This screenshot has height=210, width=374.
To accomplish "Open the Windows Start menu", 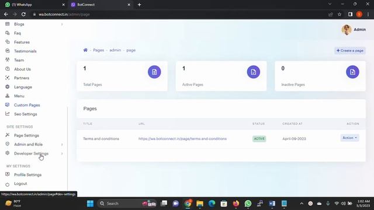I will (x=90, y=204).
